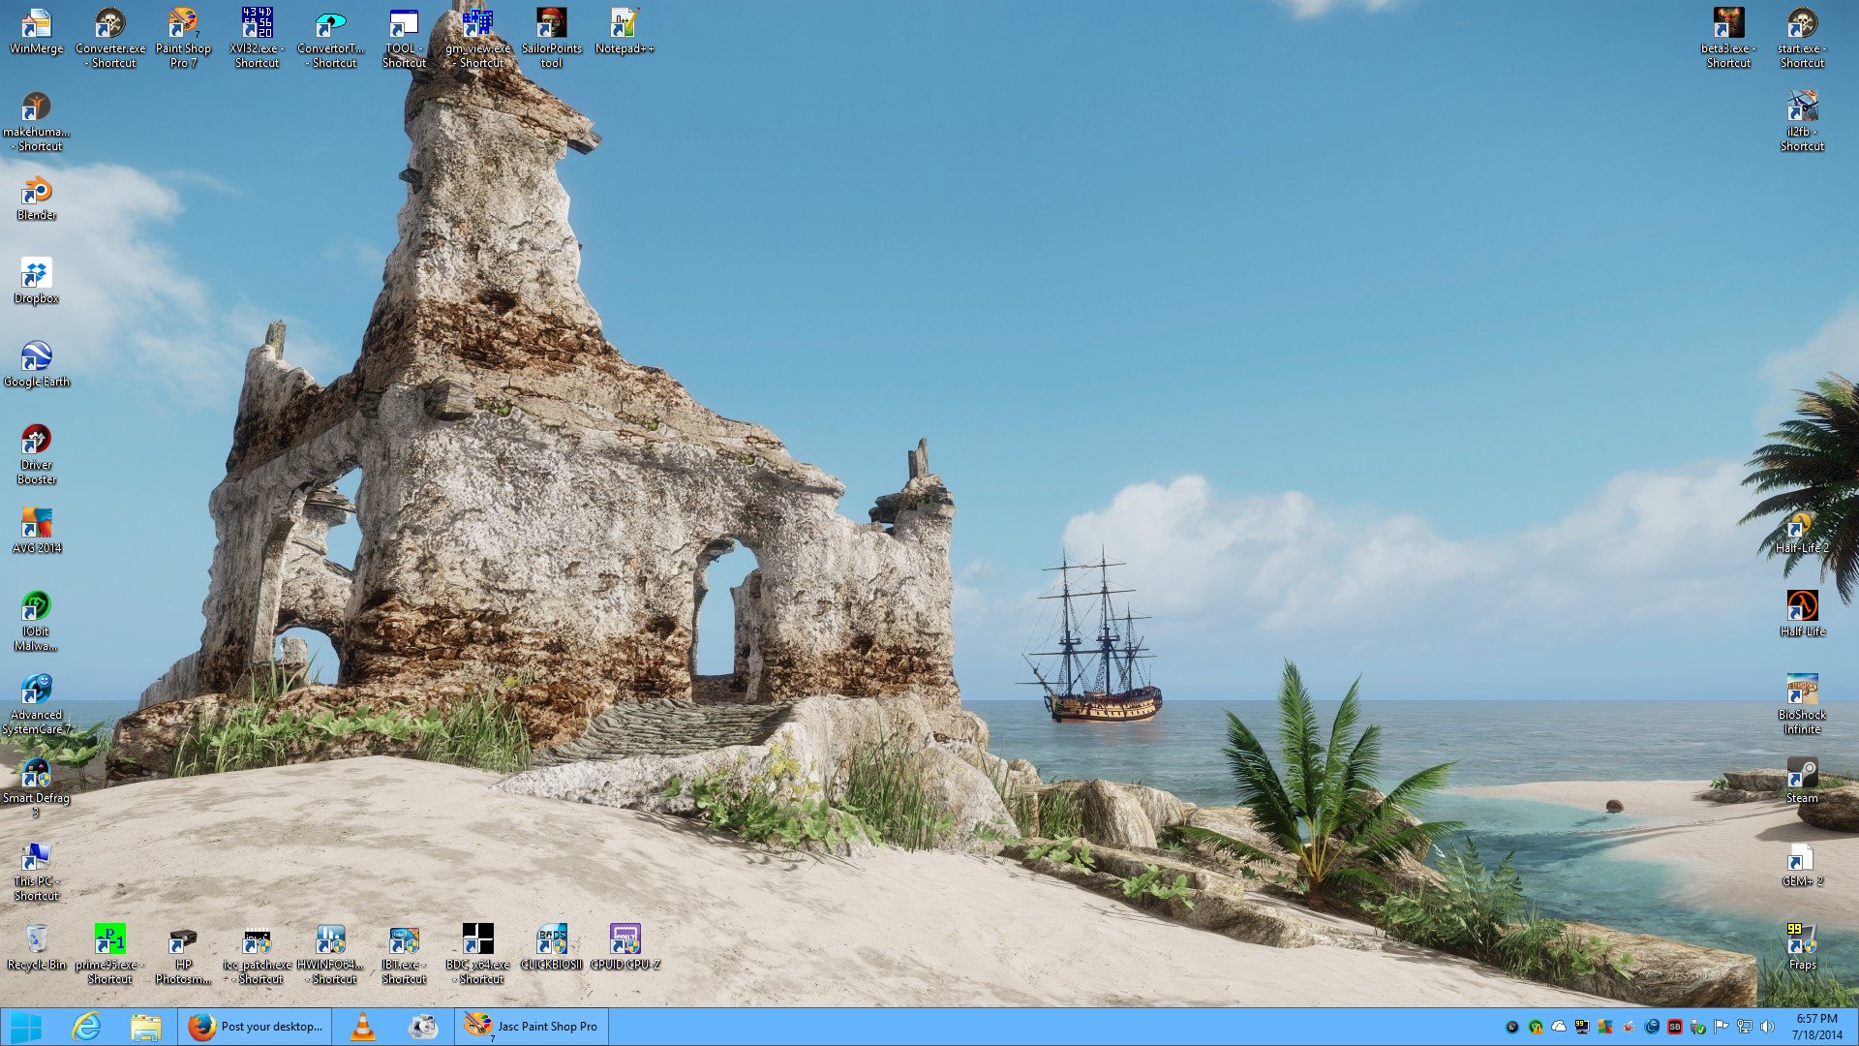Open the Half-Life desktop icon
Screen dimensions: 1859x1046
(1802, 615)
